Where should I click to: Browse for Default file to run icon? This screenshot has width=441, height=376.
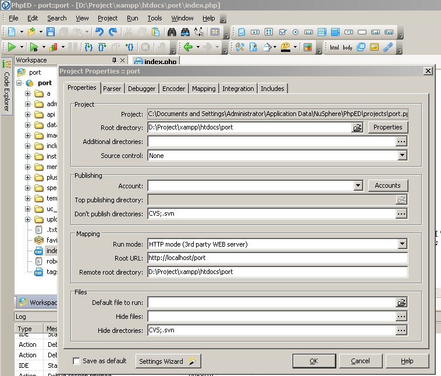(401, 303)
